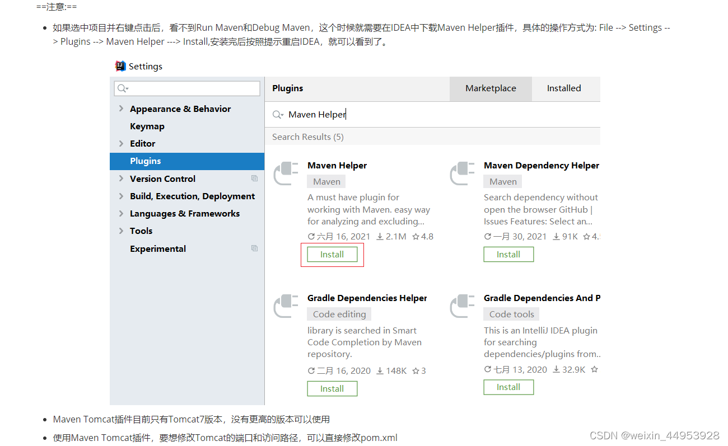Expand the Version Control node

click(x=121, y=179)
